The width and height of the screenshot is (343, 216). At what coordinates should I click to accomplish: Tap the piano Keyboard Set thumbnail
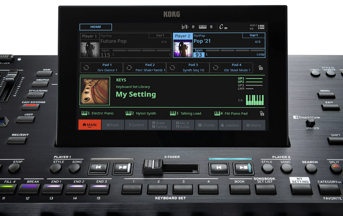(x=95, y=91)
